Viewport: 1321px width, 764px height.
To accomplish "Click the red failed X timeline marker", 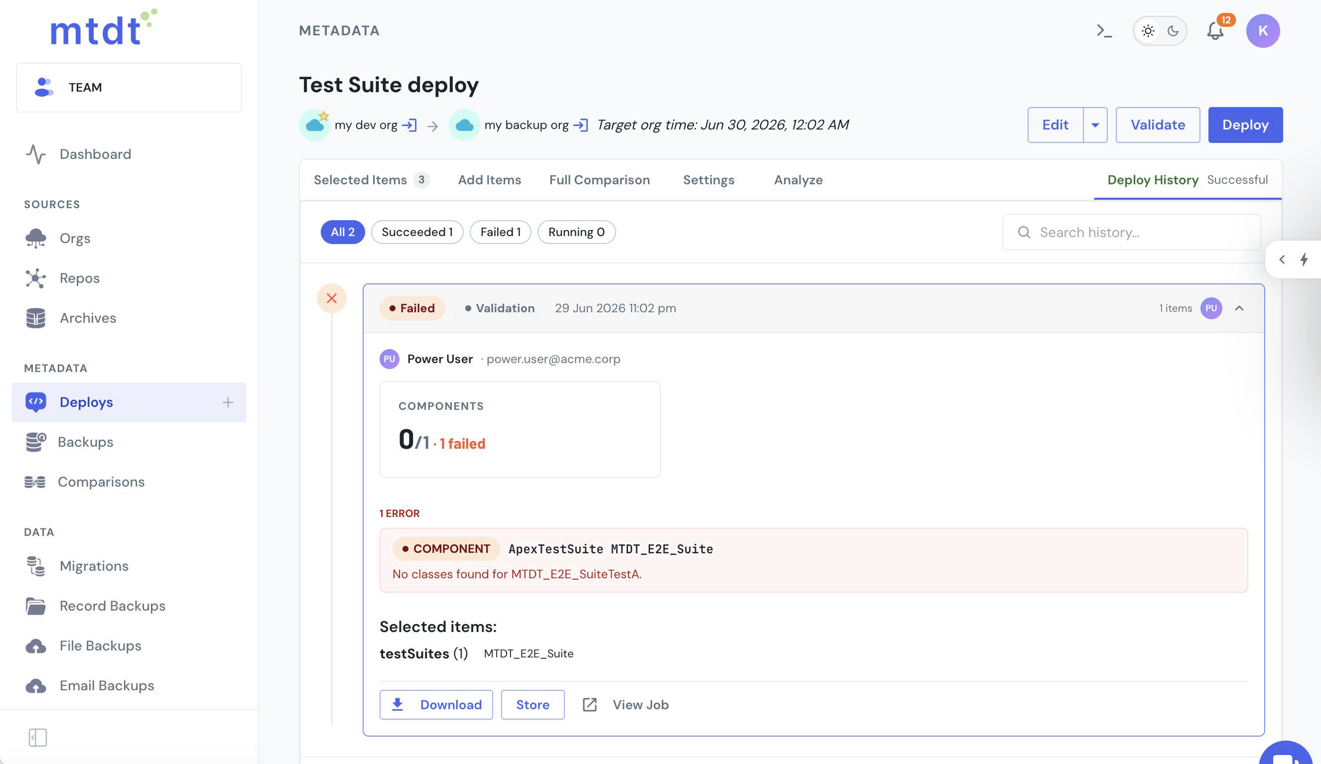I will (x=331, y=299).
